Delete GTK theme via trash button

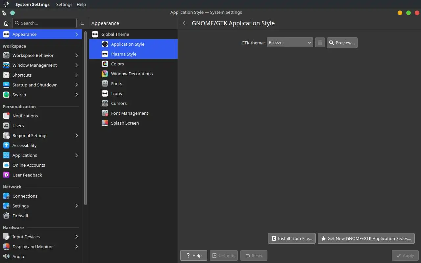[320, 43]
